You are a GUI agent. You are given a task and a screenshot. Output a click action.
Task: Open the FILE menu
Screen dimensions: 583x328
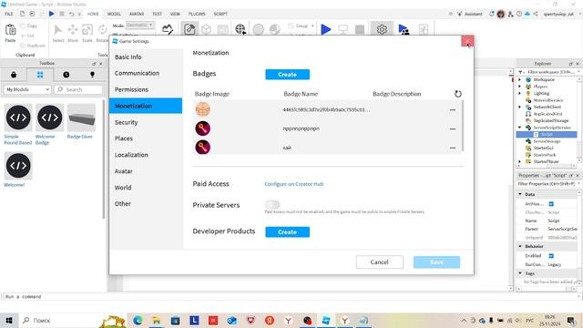9,14
